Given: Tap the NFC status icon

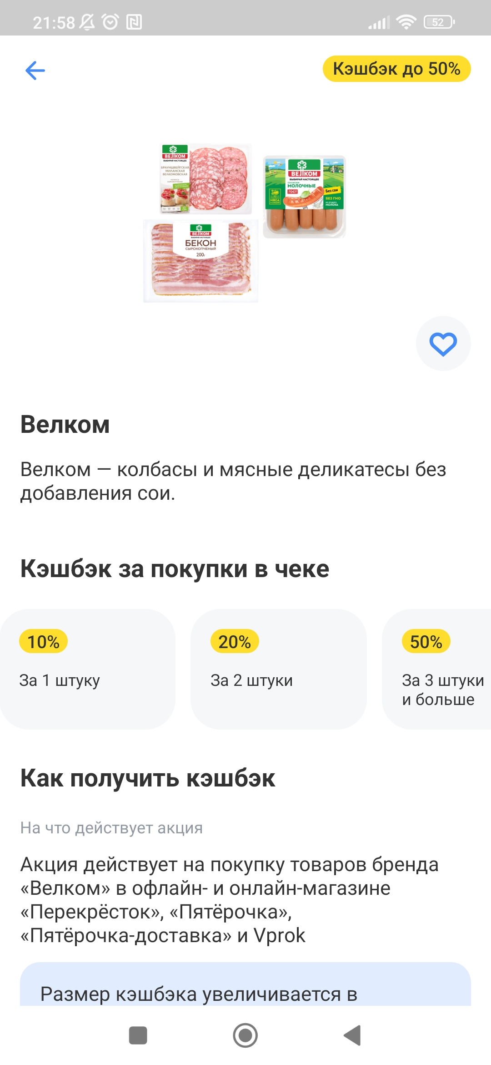Looking at the screenshot, I should click(x=134, y=22).
